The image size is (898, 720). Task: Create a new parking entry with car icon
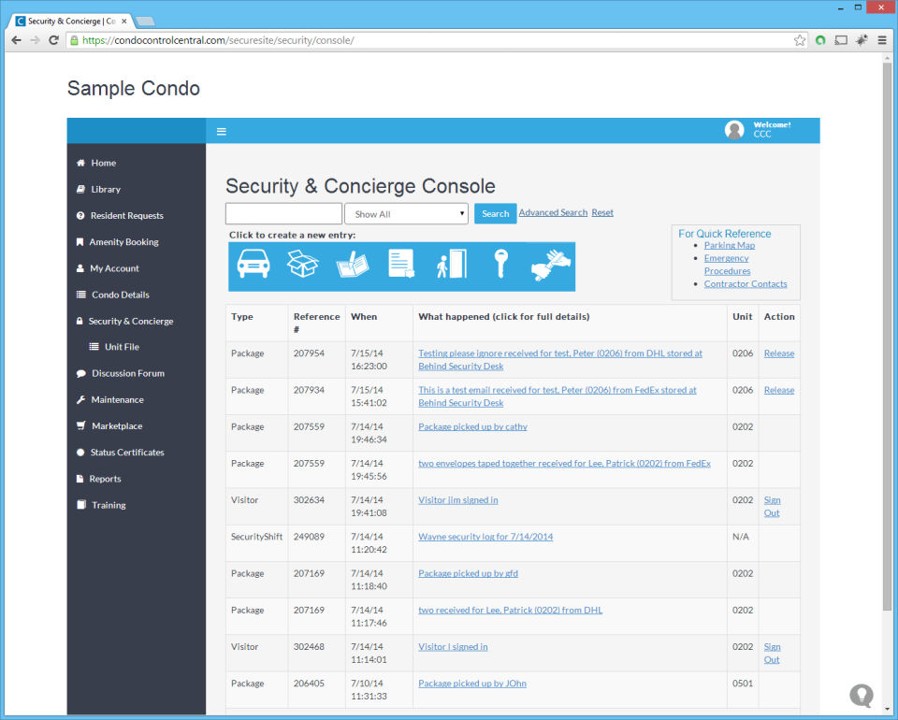tap(253, 264)
